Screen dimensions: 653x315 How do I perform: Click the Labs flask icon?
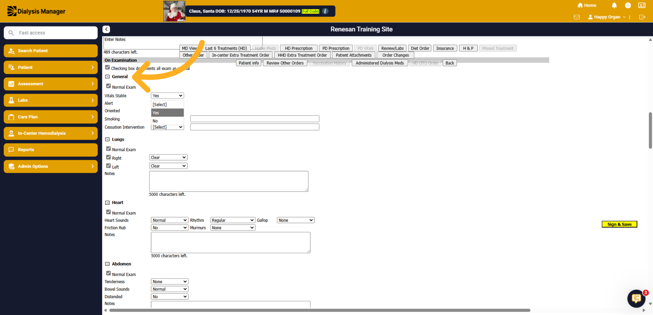pyautogui.click(x=11, y=100)
